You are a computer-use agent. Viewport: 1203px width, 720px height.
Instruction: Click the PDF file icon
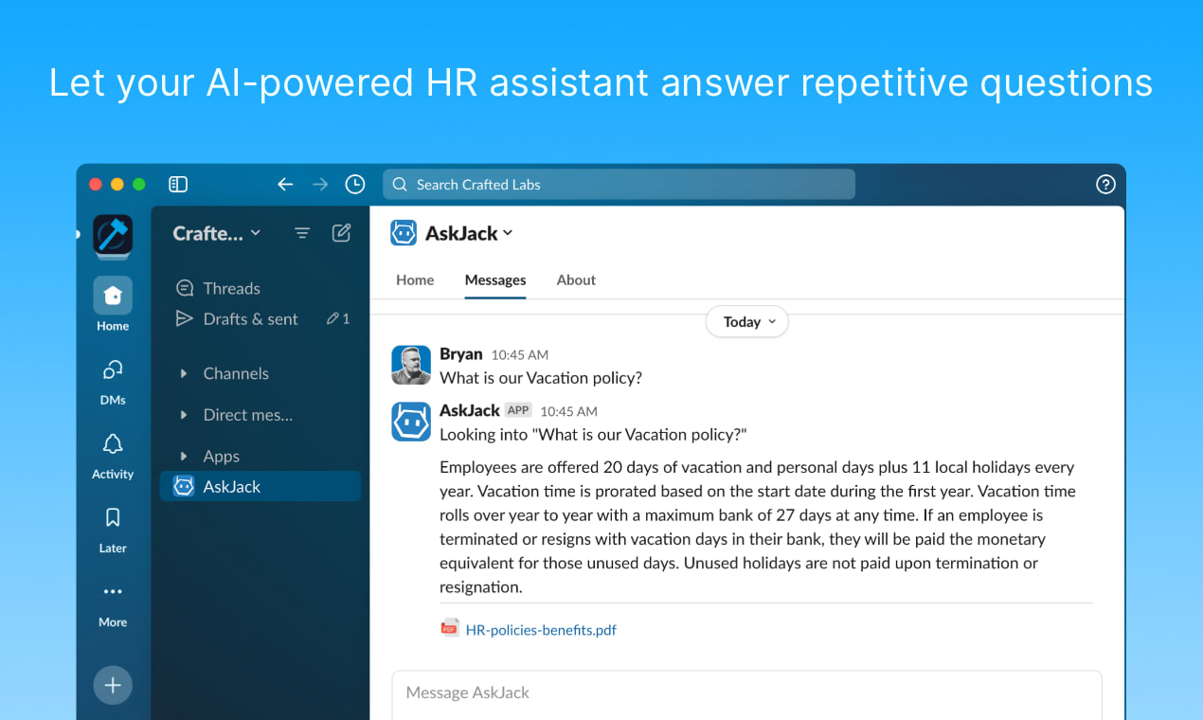tap(450, 628)
